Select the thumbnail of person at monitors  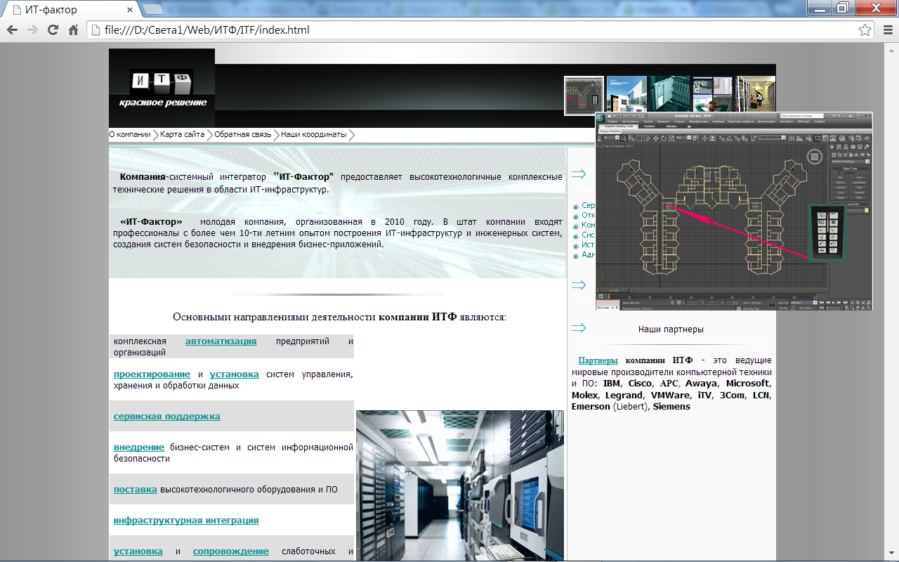(712, 94)
